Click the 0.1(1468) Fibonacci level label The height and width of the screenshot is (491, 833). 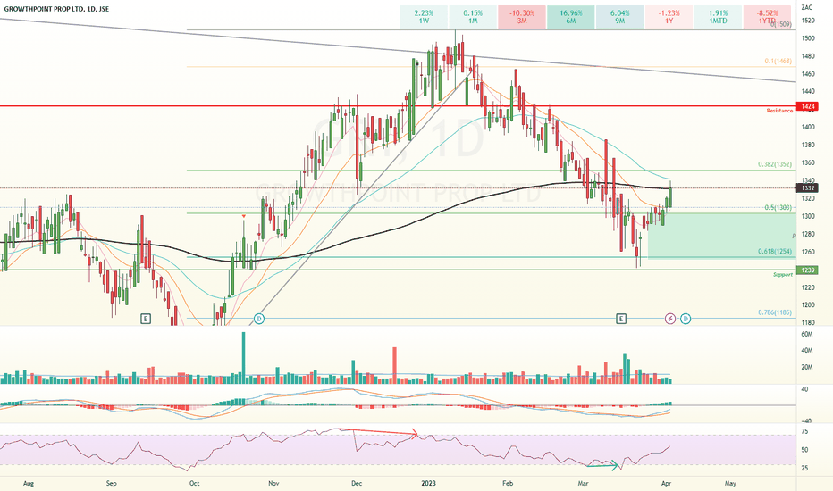coord(778,62)
